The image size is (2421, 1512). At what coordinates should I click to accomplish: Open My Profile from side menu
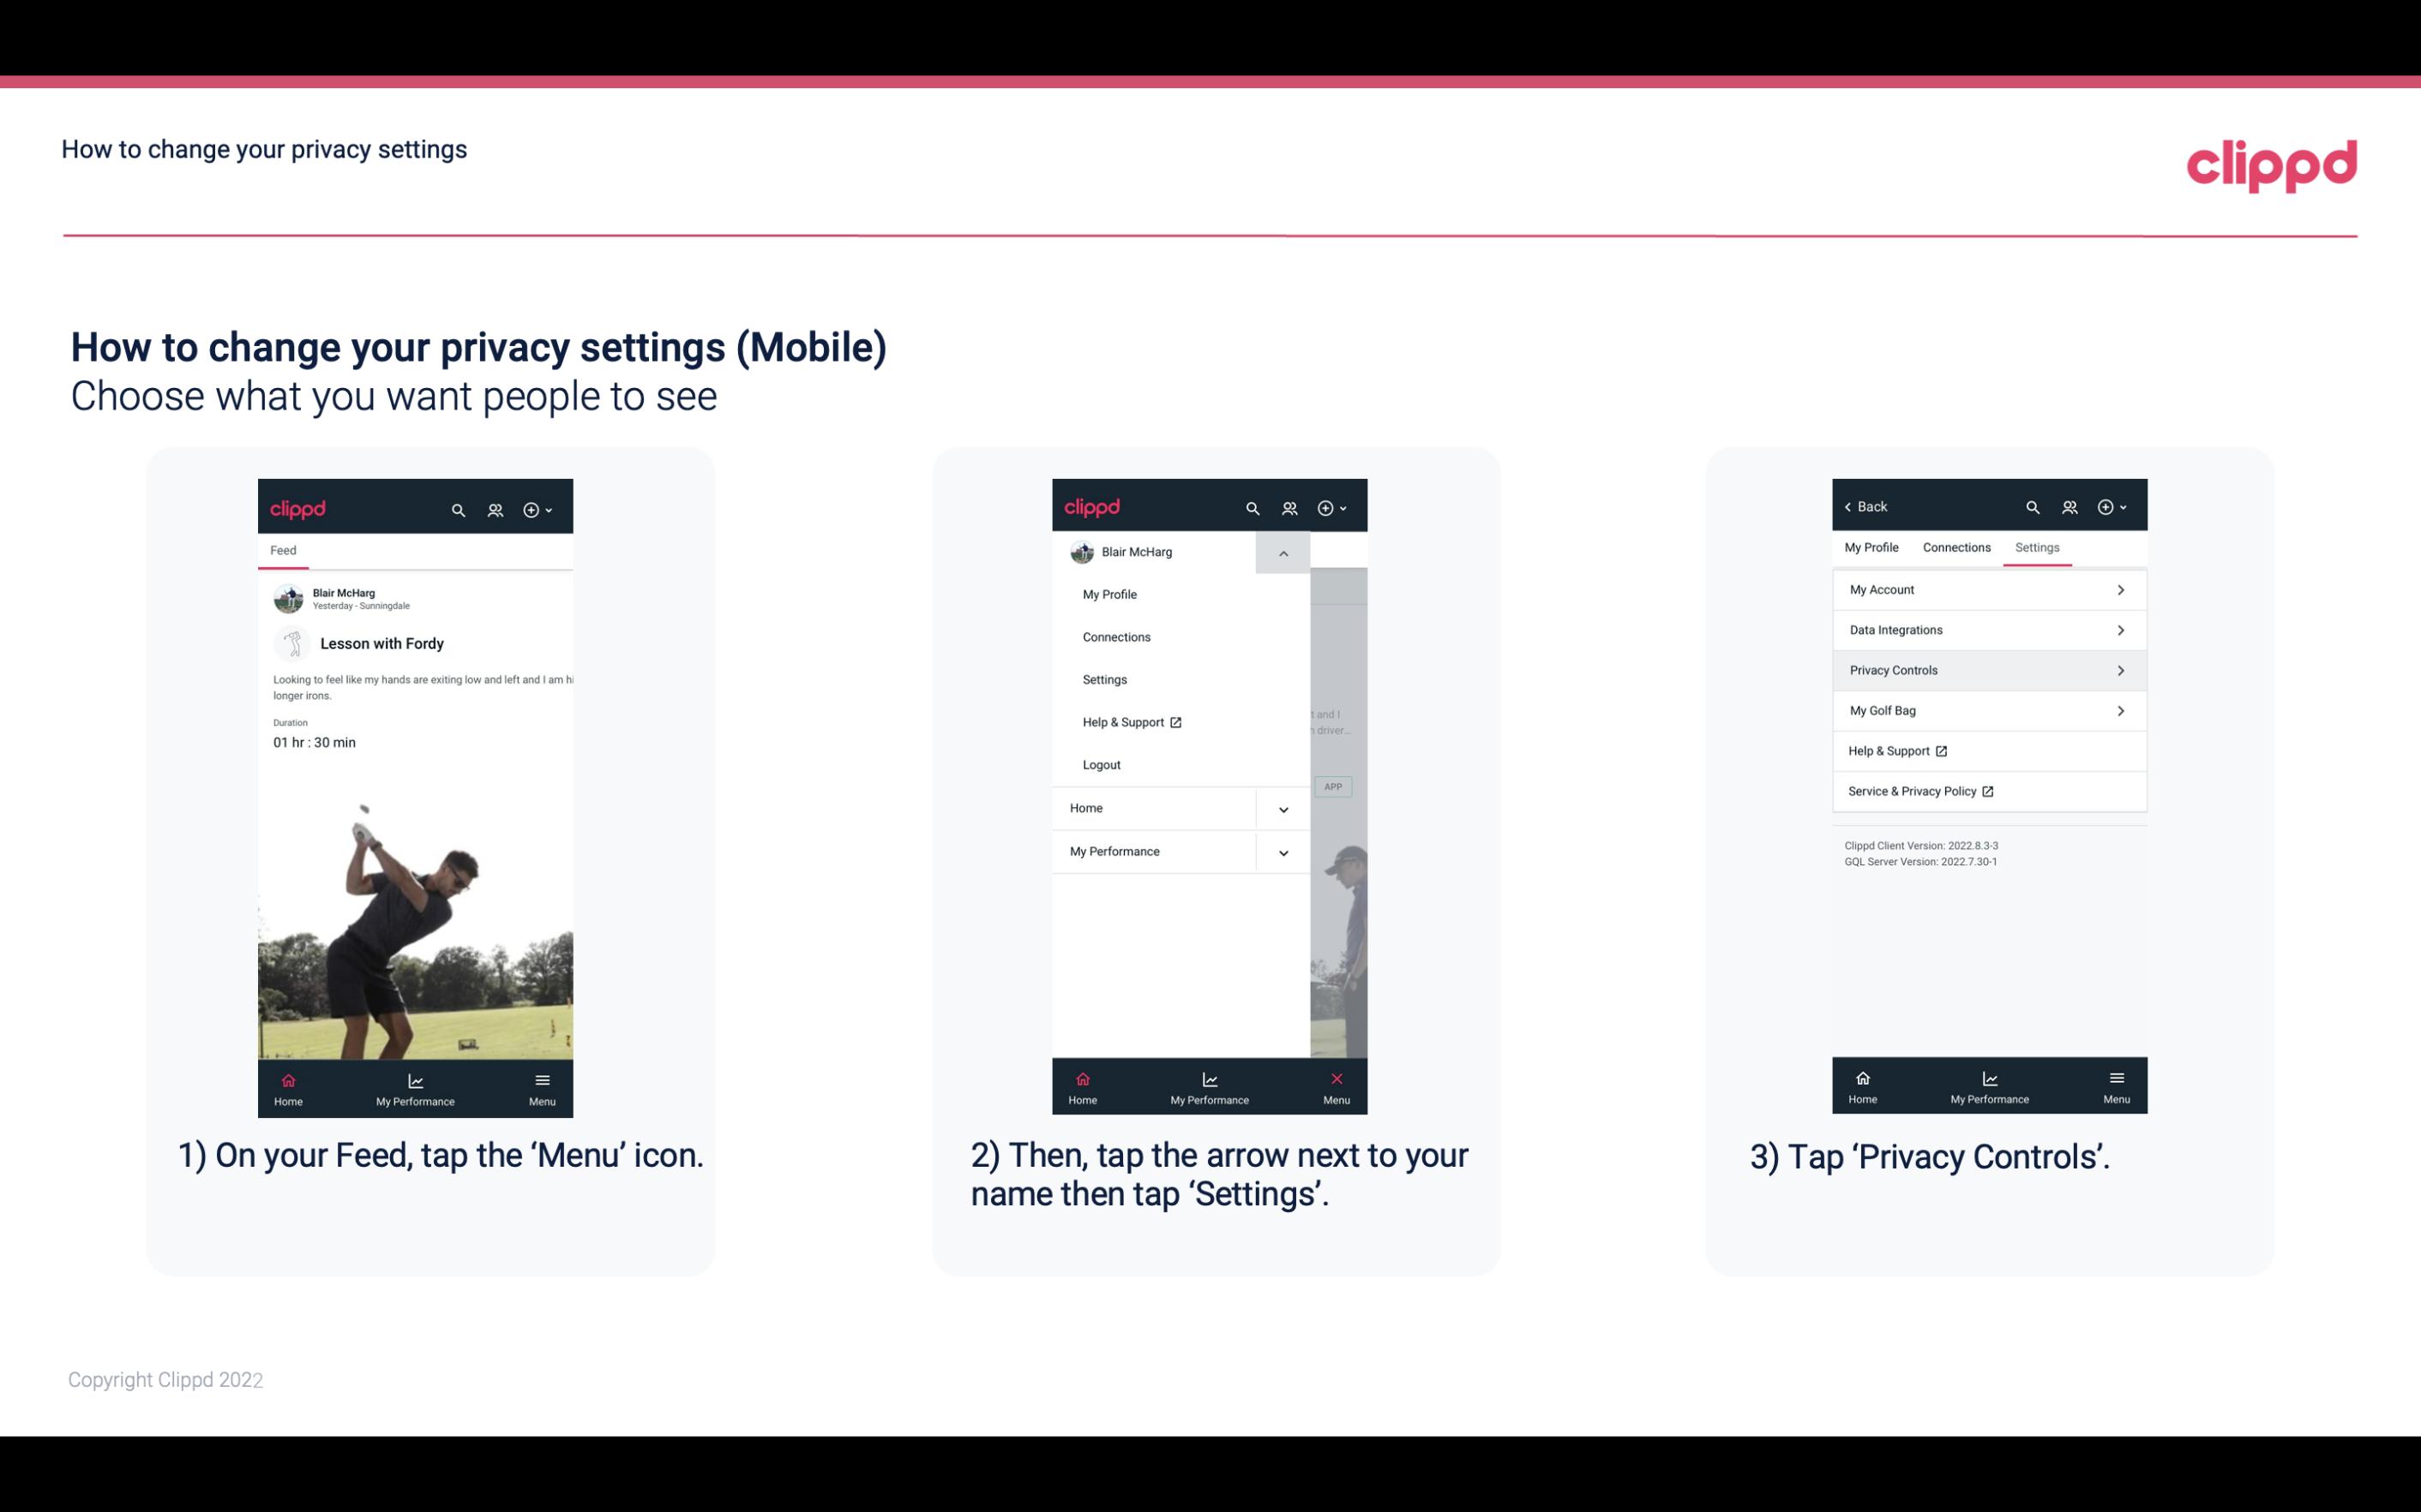click(1110, 594)
